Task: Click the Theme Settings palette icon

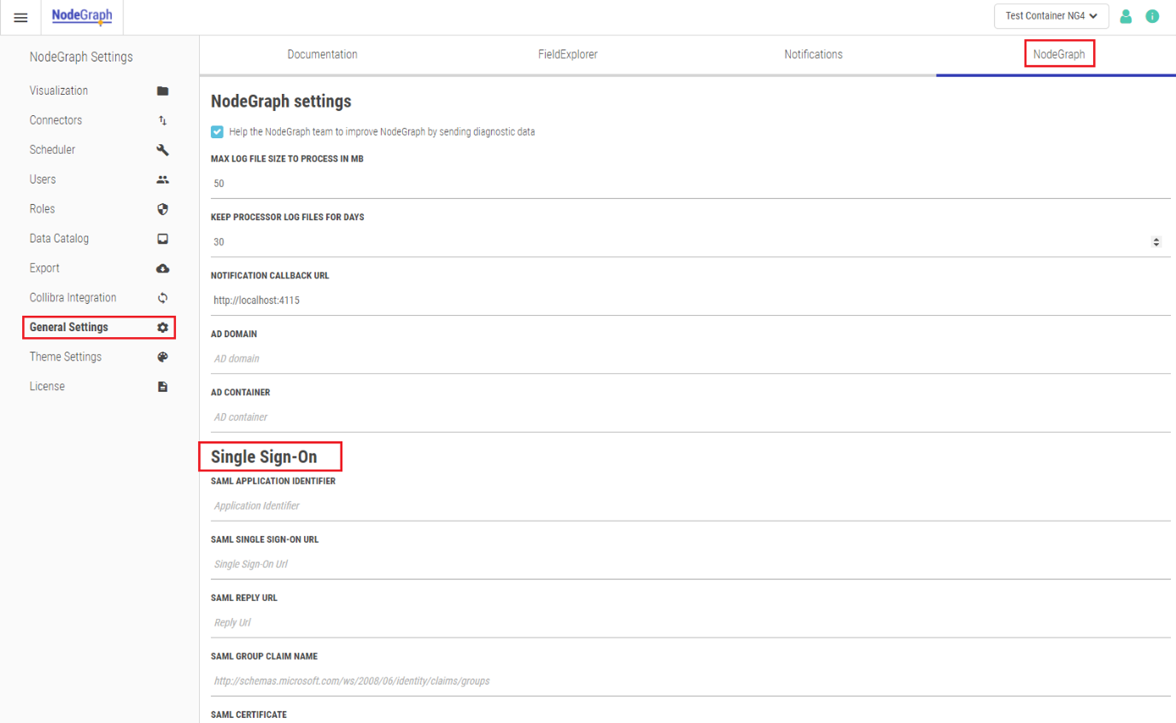Action: click(x=163, y=356)
